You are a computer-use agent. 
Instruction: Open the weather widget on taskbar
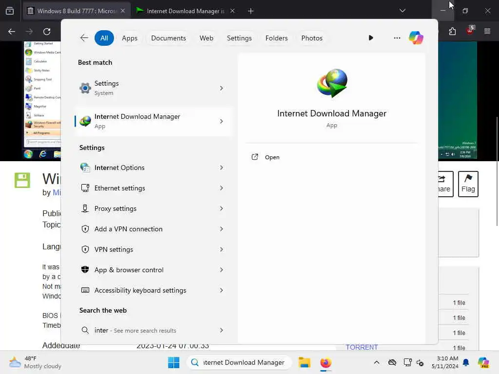click(x=35, y=362)
